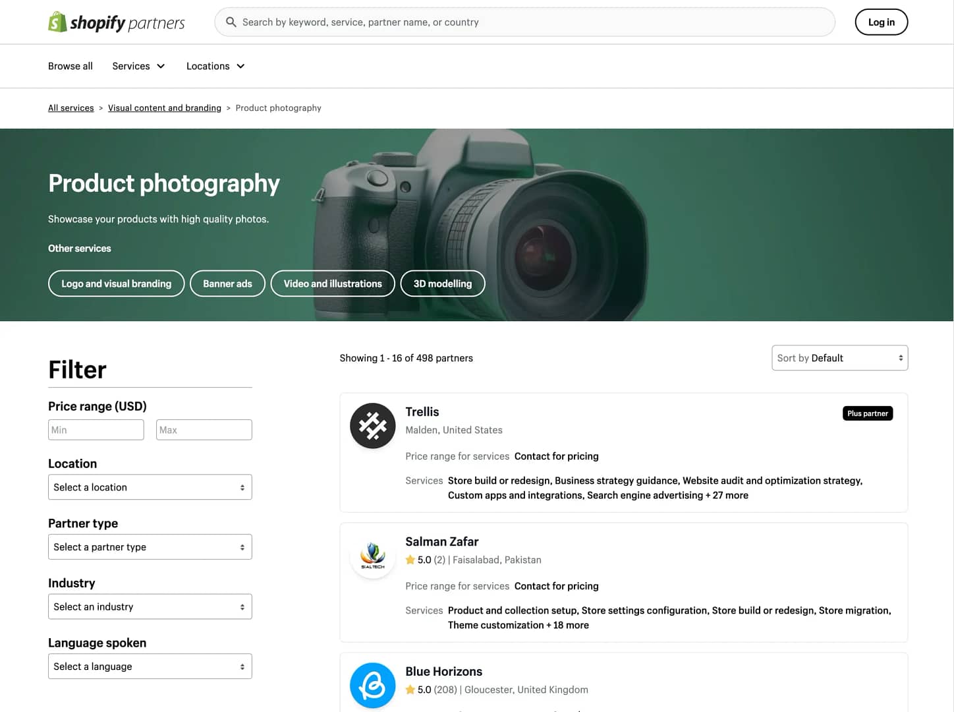
Task: Click the Plus partner badge
Action: (868, 413)
